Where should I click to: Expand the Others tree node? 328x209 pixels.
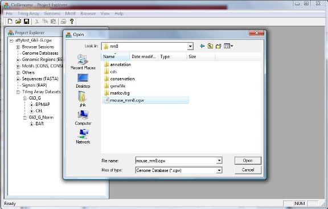point(18,72)
